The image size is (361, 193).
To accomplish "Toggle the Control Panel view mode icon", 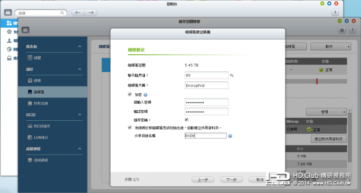I will pos(8,13).
